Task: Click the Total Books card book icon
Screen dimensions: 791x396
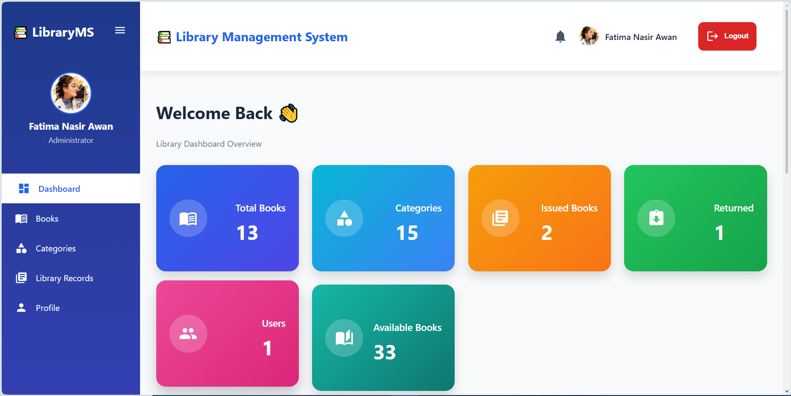Action: [x=188, y=218]
